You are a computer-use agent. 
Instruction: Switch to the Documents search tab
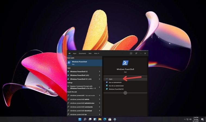tap(82, 53)
